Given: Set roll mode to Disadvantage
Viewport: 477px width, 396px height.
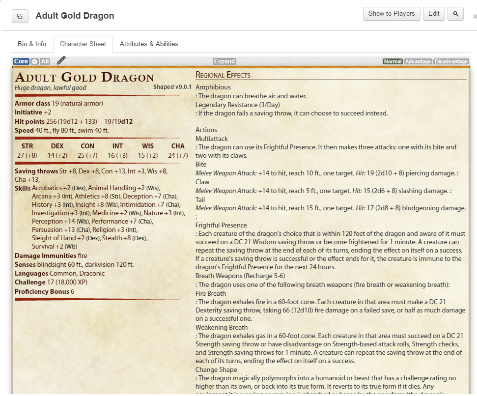Looking at the screenshot, I should point(451,61).
